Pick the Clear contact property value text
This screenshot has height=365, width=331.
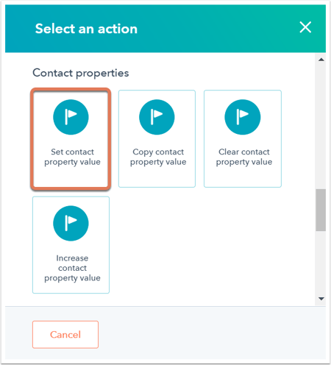point(244,157)
